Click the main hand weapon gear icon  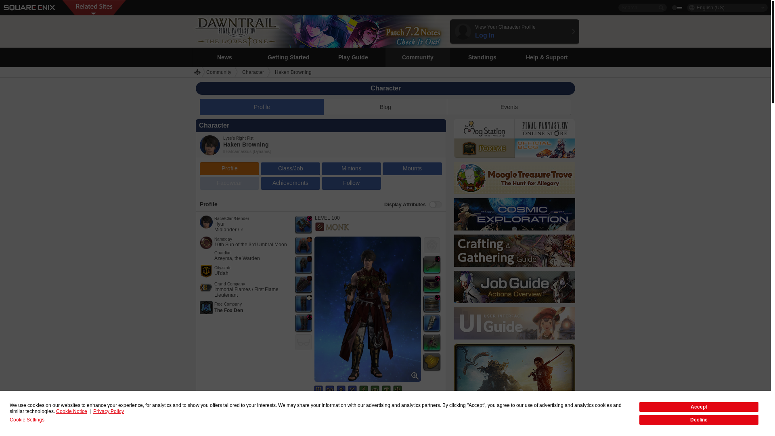pyautogui.click(x=304, y=224)
